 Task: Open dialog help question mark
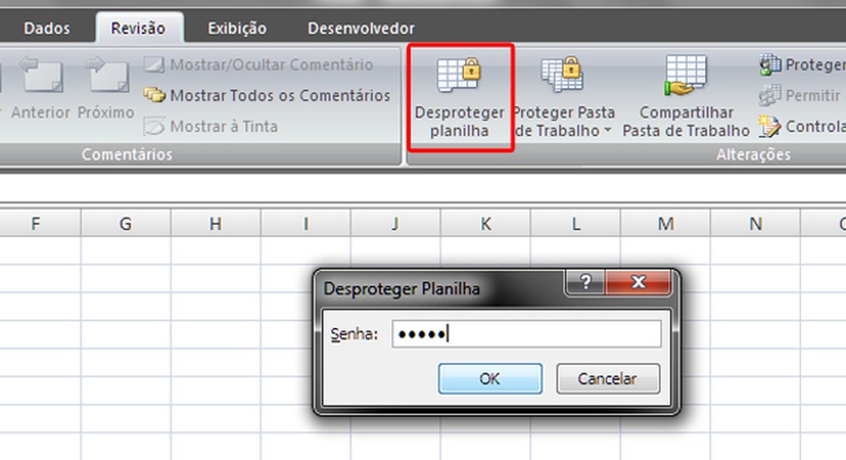pyautogui.click(x=585, y=281)
